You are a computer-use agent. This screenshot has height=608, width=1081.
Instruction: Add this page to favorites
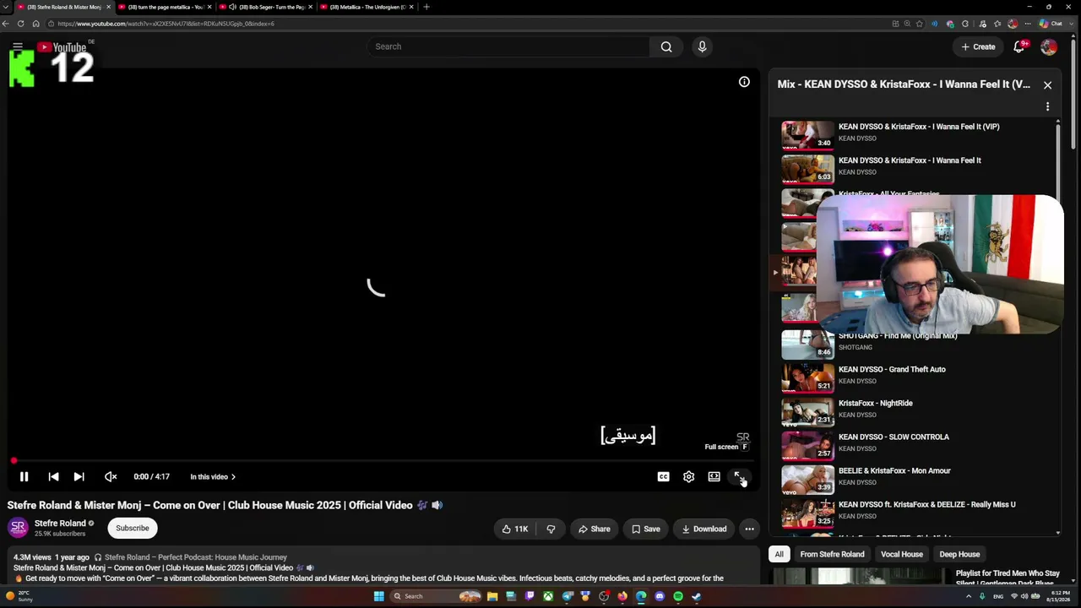click(x=920, y=24)
